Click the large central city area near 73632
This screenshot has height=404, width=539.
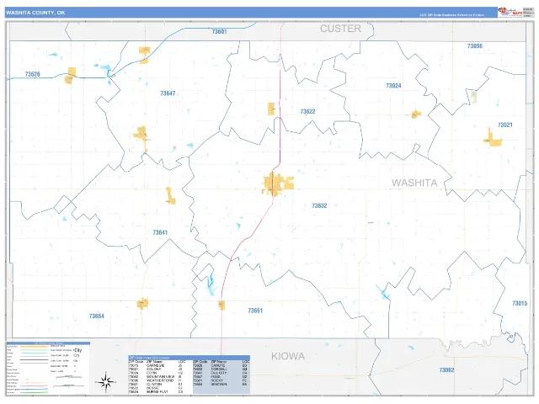pos(278,184)
